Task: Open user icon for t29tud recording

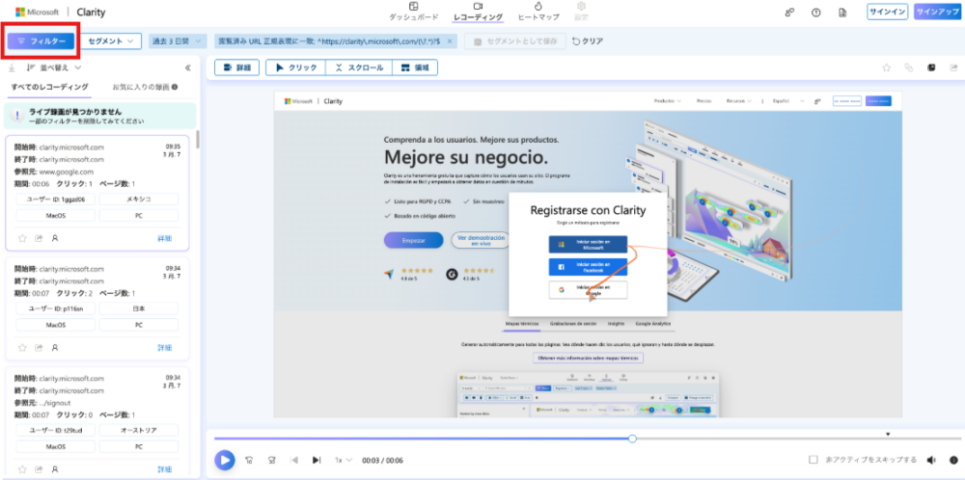Action: tap(55, 469)
